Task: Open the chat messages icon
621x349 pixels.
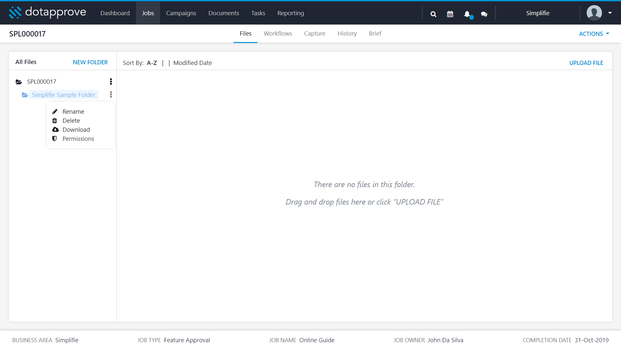Action: (x=484, y=14)
